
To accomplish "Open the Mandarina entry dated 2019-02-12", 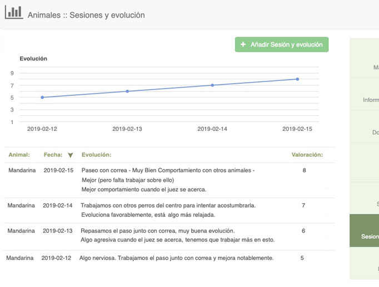I will coord(20,258).
